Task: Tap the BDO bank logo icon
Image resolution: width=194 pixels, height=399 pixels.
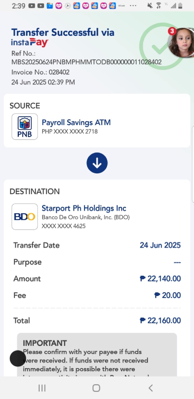Action: click(25, 217)
